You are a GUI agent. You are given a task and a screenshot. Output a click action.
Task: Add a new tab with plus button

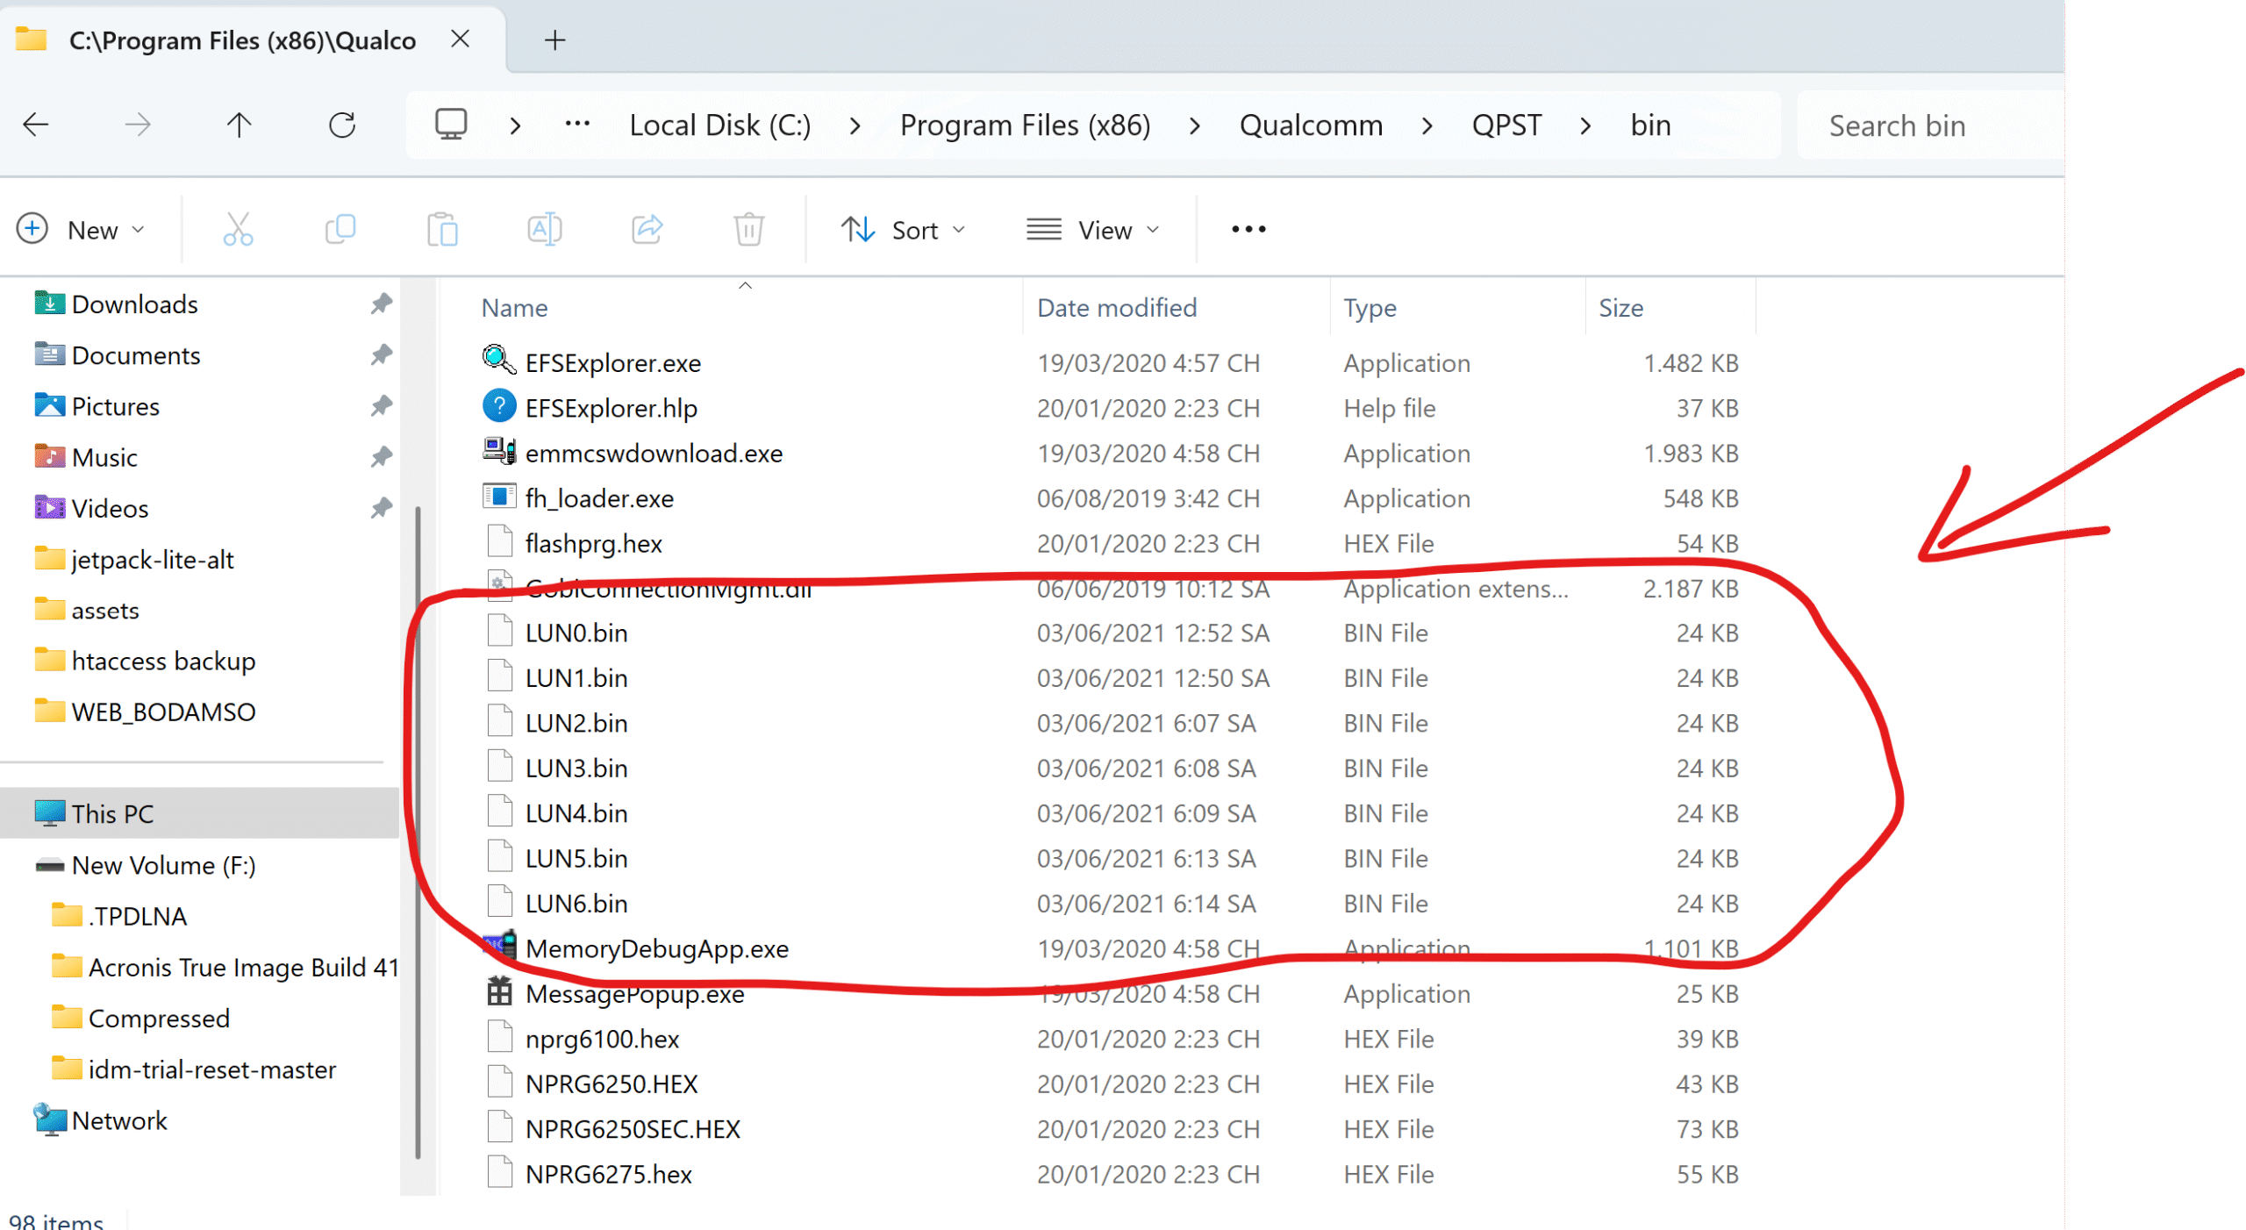[x=554, y=40]
